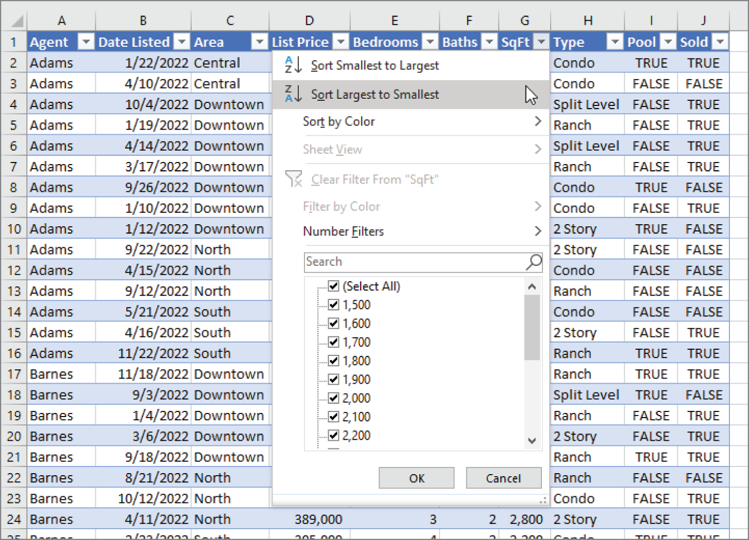Select column header H

(588, 21)
